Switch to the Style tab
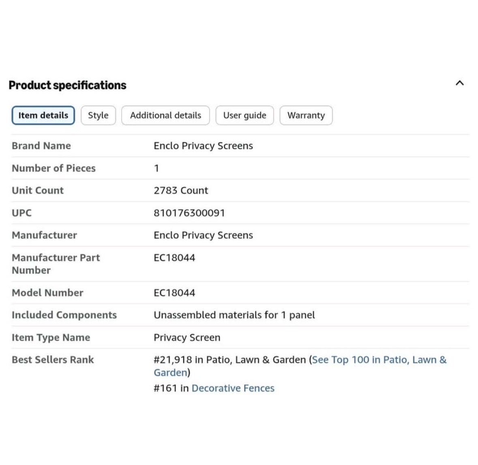The height and width of the screenshot is (465, 478). [x=98, y=115]
